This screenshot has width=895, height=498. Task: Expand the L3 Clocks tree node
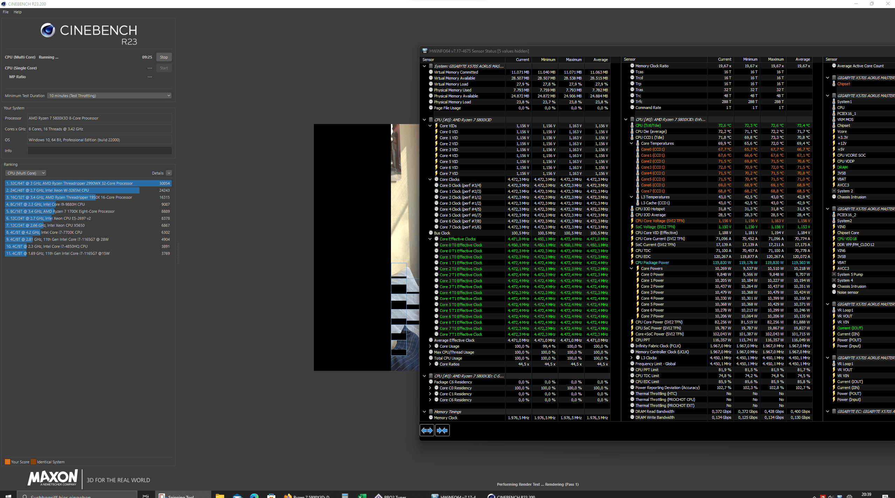[x=632, y=358]
